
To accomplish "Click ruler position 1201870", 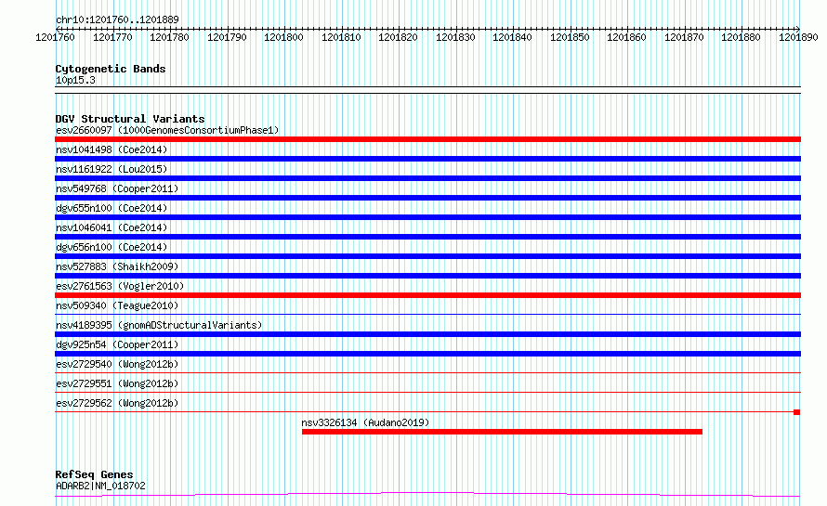I will (684, 37).
